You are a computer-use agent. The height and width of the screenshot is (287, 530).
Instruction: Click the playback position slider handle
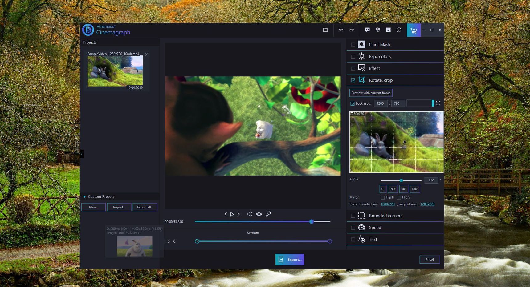(x=312, y=222)
